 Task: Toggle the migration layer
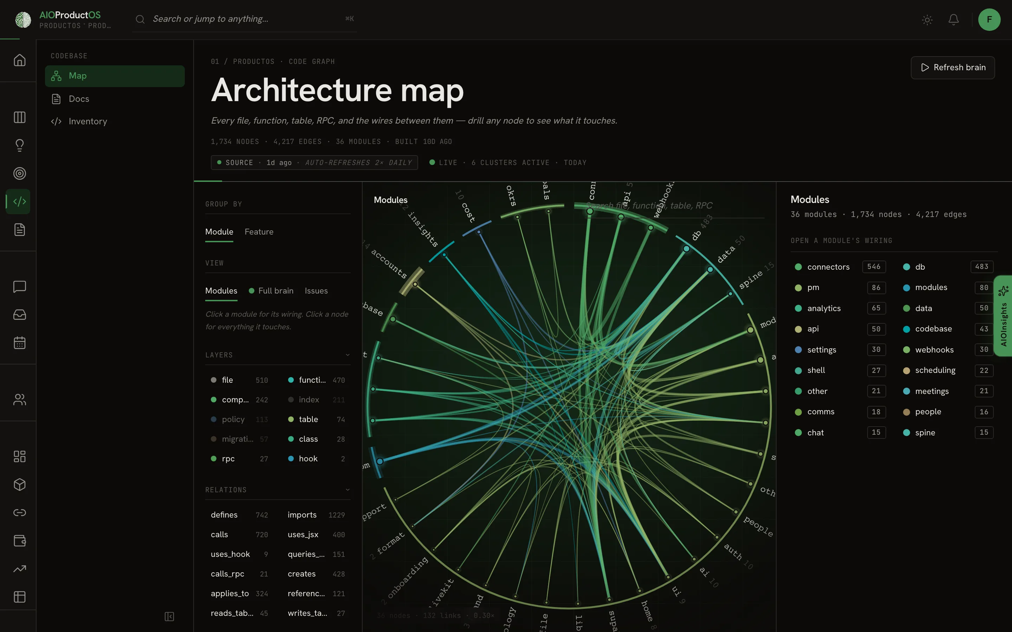(x=239, y=439)
